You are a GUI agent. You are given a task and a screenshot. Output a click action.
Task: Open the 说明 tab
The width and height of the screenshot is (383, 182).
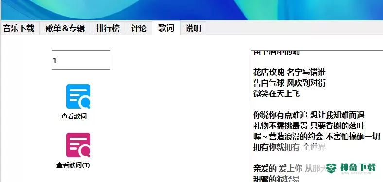193,28
